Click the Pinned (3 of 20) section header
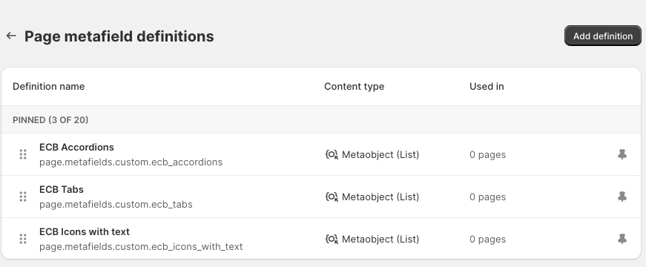Viewport: 646px width, 267px height. pos(50,120)
